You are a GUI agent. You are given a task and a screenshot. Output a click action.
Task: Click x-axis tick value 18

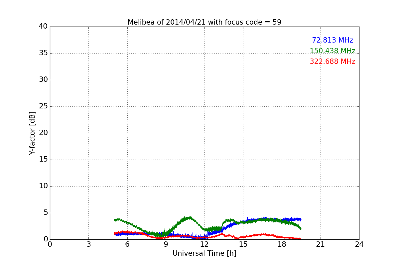tap(282, 244)
